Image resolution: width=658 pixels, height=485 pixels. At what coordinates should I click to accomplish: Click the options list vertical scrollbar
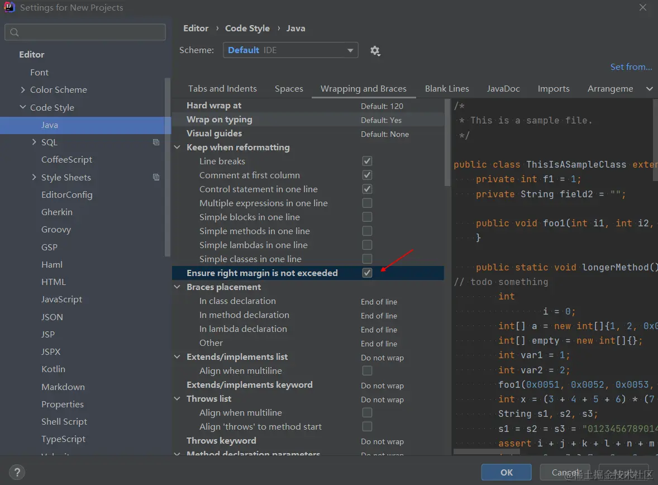click(x=447, y=143)
